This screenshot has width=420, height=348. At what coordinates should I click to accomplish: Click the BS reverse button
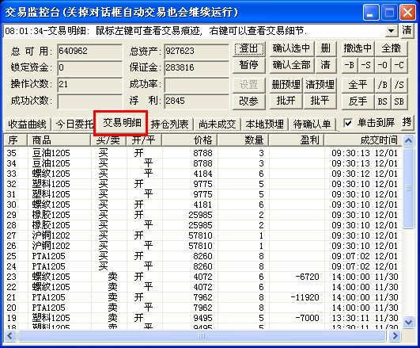coord(383,101)
